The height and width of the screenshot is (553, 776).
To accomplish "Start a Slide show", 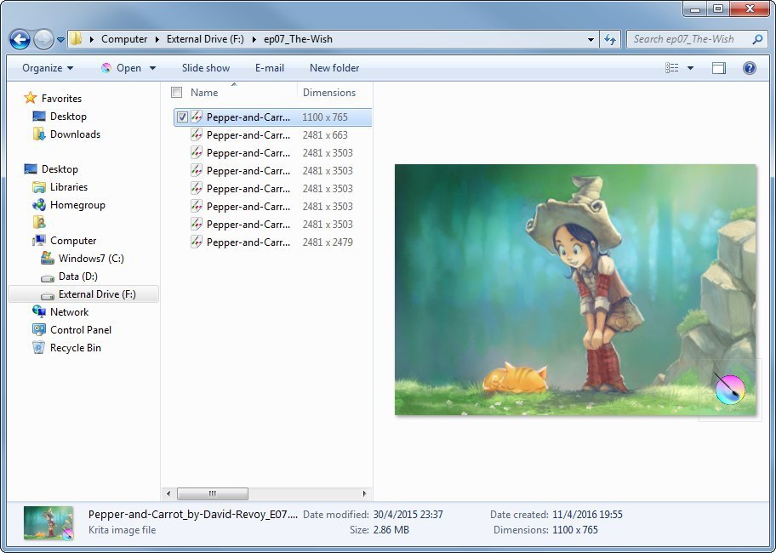I will click(x=205, y=68).
